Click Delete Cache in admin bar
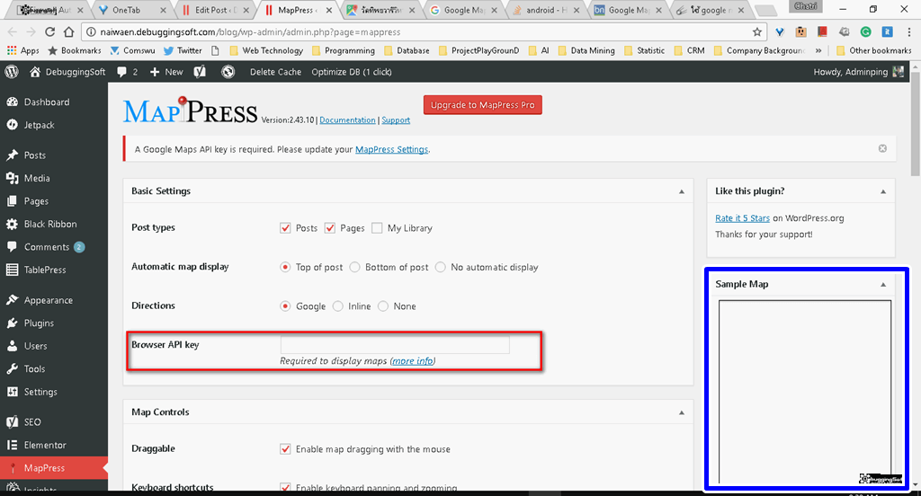This screenshot has width=921, height=496. tap(275, 72)
